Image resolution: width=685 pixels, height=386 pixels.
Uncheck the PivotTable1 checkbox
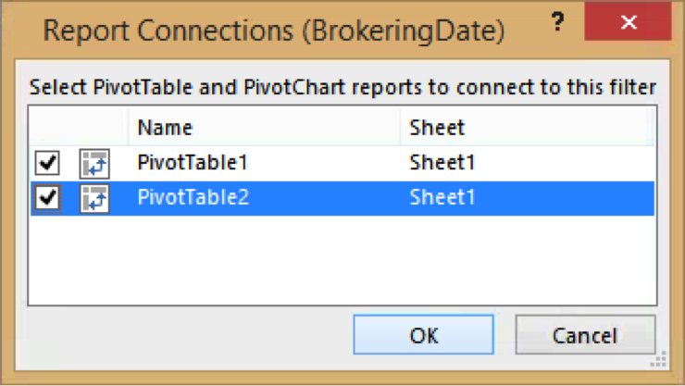pos(47,164)
